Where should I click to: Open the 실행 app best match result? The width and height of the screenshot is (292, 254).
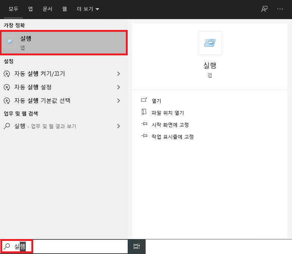pos(64,43)
